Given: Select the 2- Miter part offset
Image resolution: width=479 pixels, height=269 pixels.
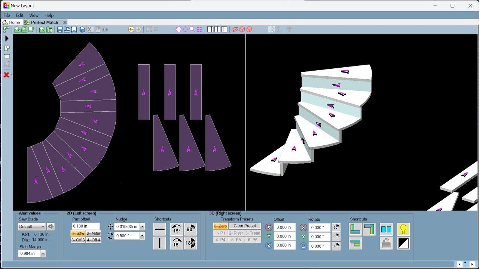Looking at the screenshot, I should tap(94, 234).
